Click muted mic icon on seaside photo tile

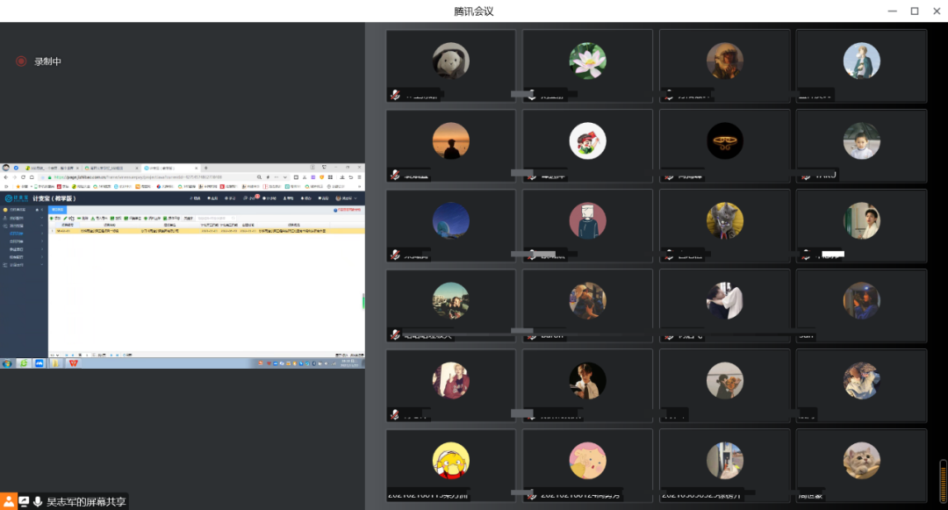point(395,334)
